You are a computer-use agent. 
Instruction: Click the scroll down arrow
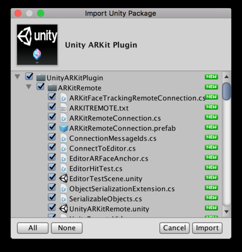tap(227, 212)
